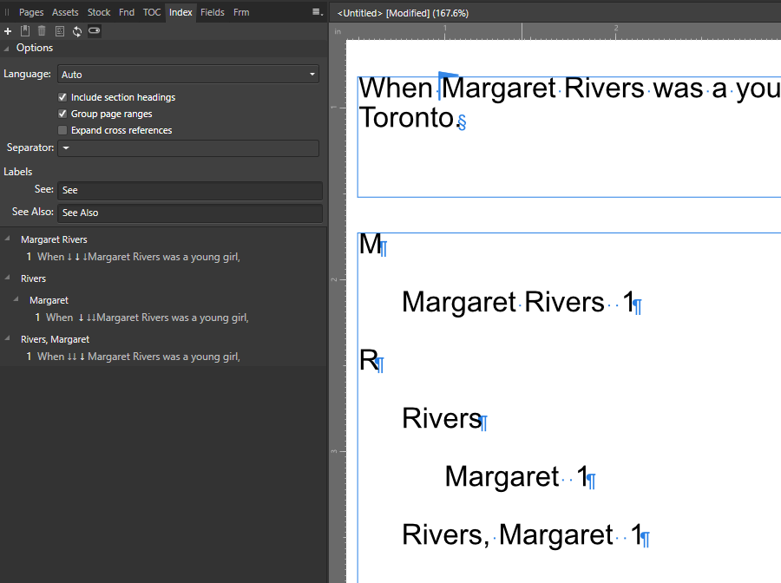
Task: Click the Delete trash icon in Index panel
Action: pyautogui.click(x=42, y=31)
